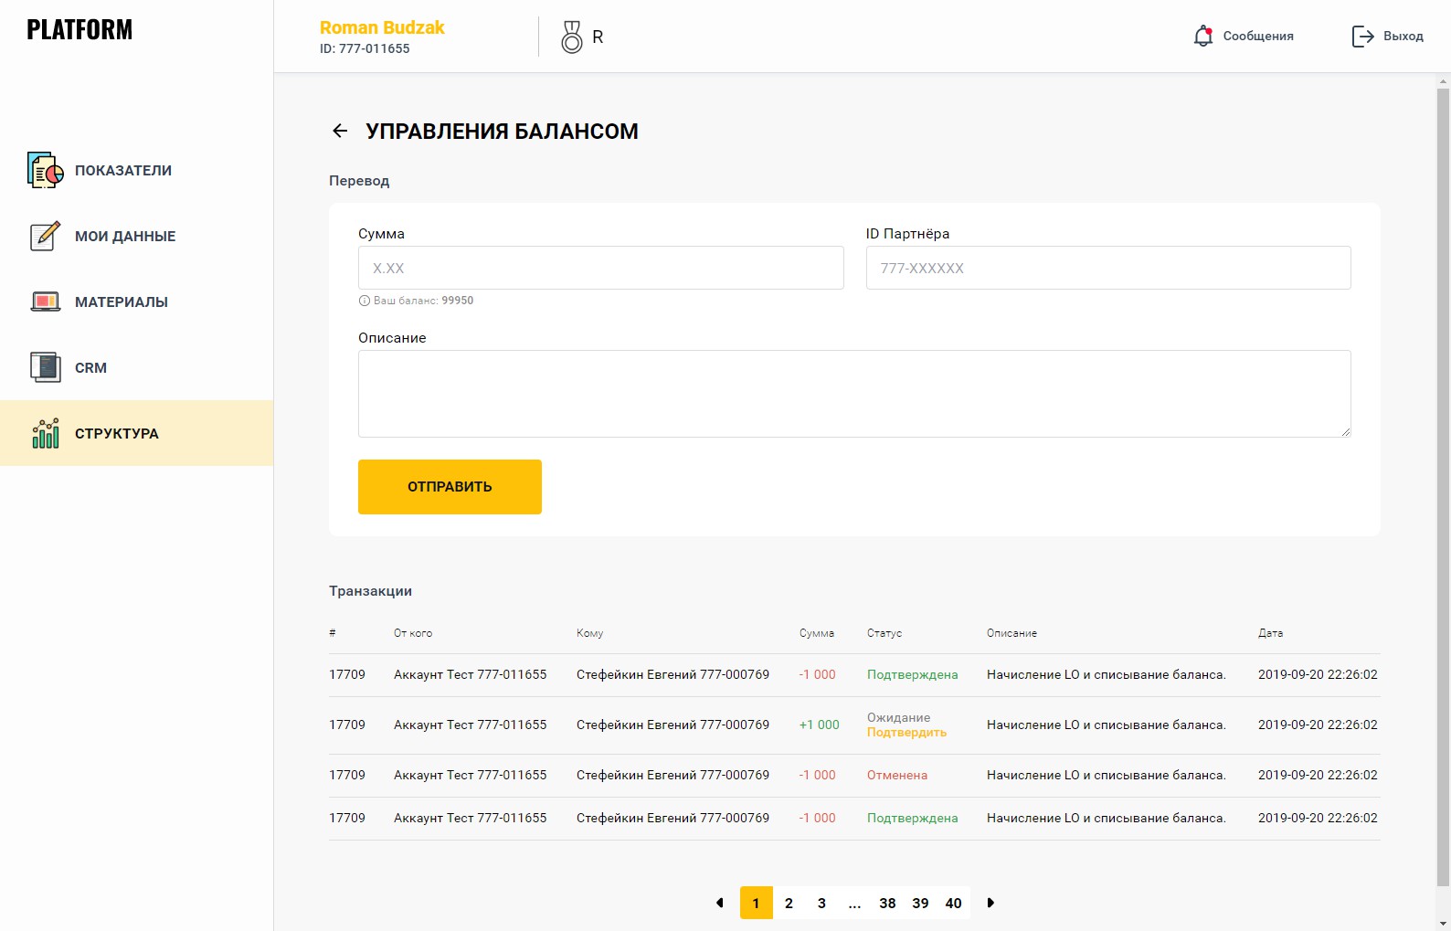Click the Перевод section label
Viewport: 1451px width, 931px height.
pyautogui.click(x=359, y=181)
